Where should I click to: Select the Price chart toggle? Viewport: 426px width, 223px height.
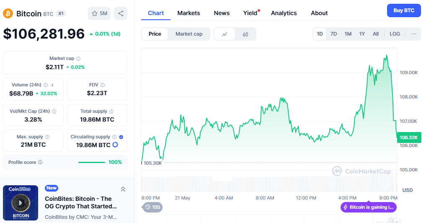155,34
